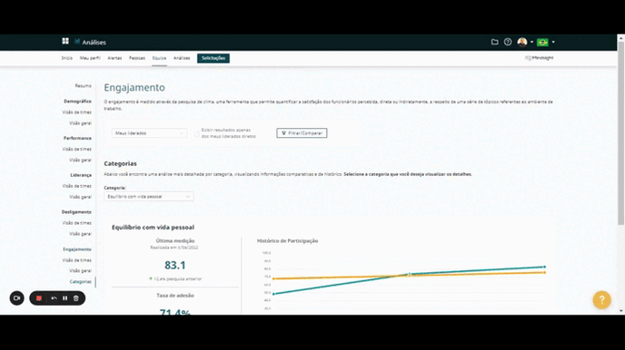Open the Pessoas tab
Image resolution: width=625 pixels, height=350 pixels.
[x=137, y=58]
